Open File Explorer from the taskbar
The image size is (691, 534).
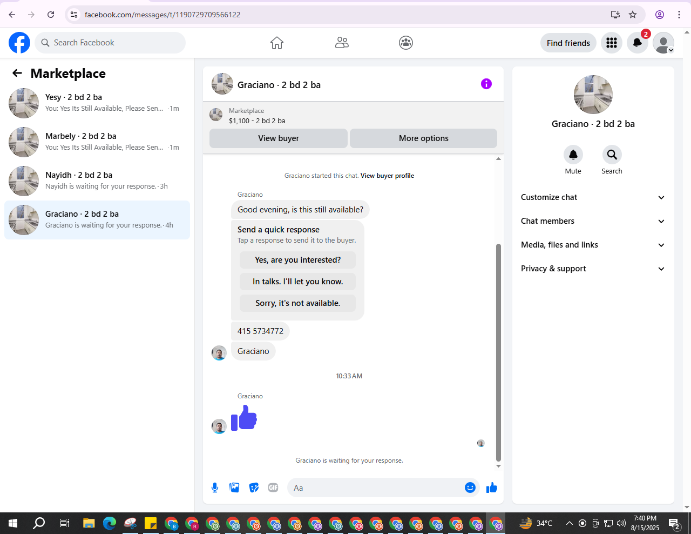(89, 523)
